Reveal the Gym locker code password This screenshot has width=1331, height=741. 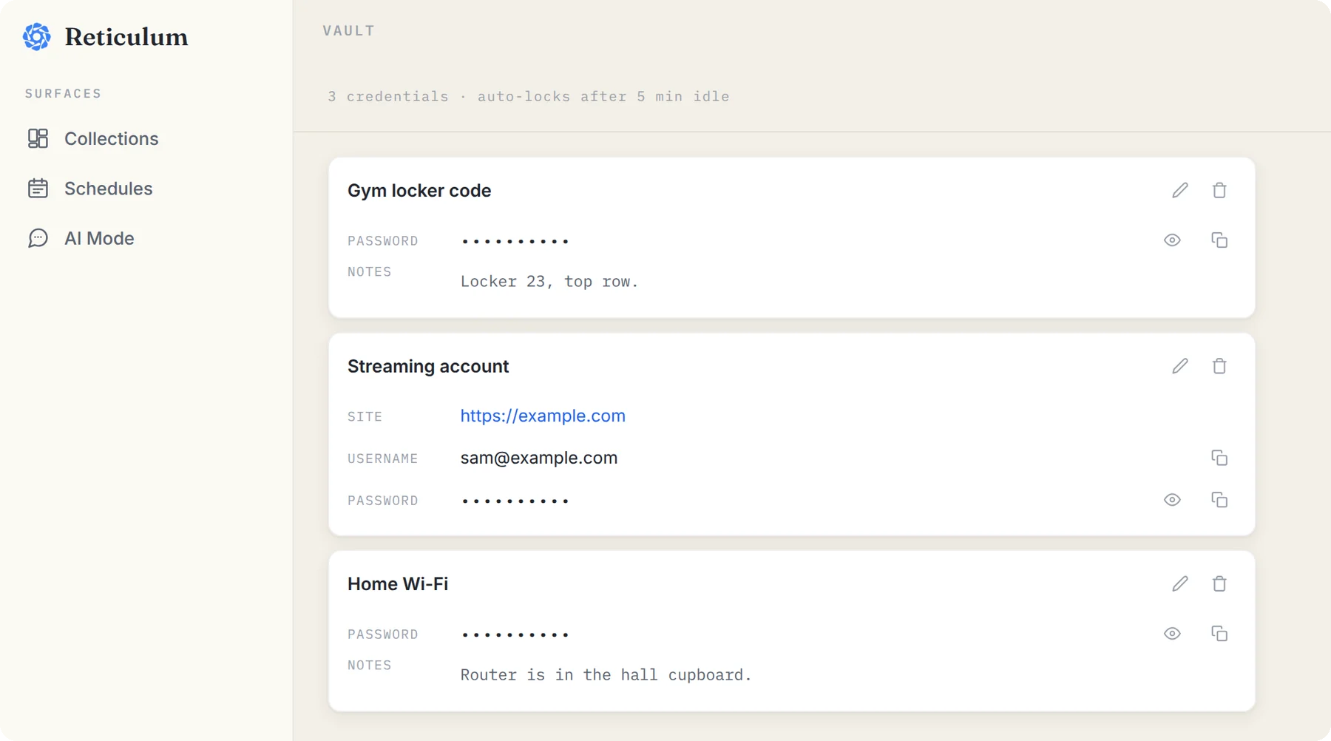coord(1172,240)
